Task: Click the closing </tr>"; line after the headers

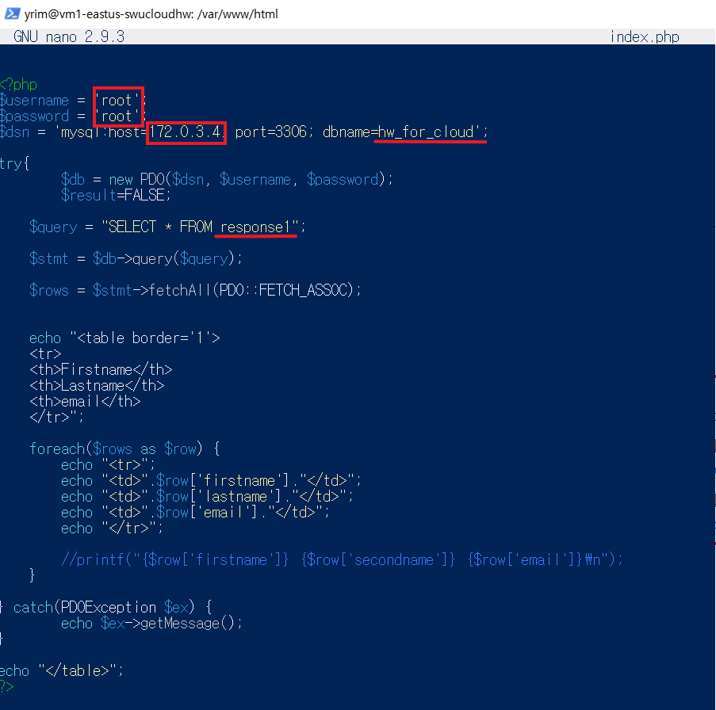Action: tap(56, 417)
